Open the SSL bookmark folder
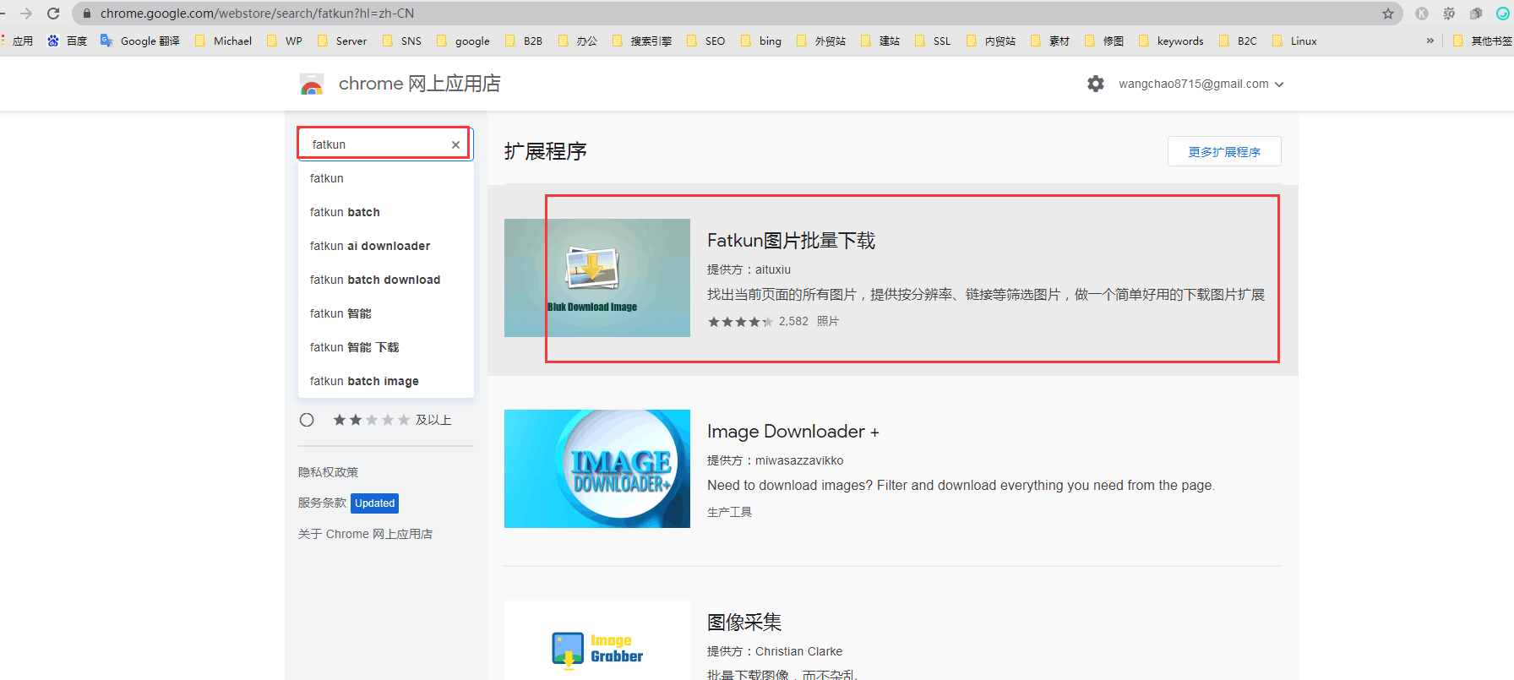This screenshot has height=680, width=1514. [933, 41]
